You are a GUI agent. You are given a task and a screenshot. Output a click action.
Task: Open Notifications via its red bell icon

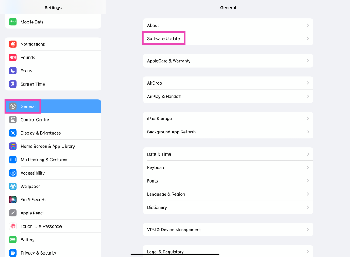click(13, 44)
